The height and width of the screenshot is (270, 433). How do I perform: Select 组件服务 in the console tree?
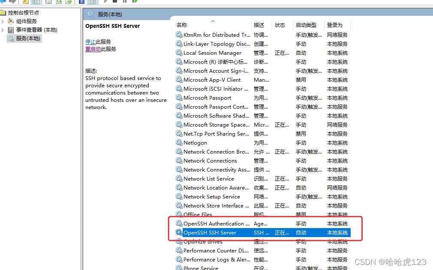pyautogui.click(x=26, y=21)
